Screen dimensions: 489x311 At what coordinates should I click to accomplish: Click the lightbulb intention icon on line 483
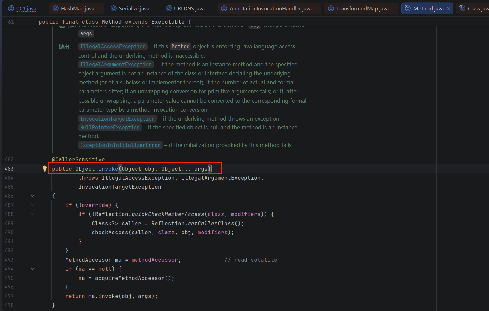point(45,168)
